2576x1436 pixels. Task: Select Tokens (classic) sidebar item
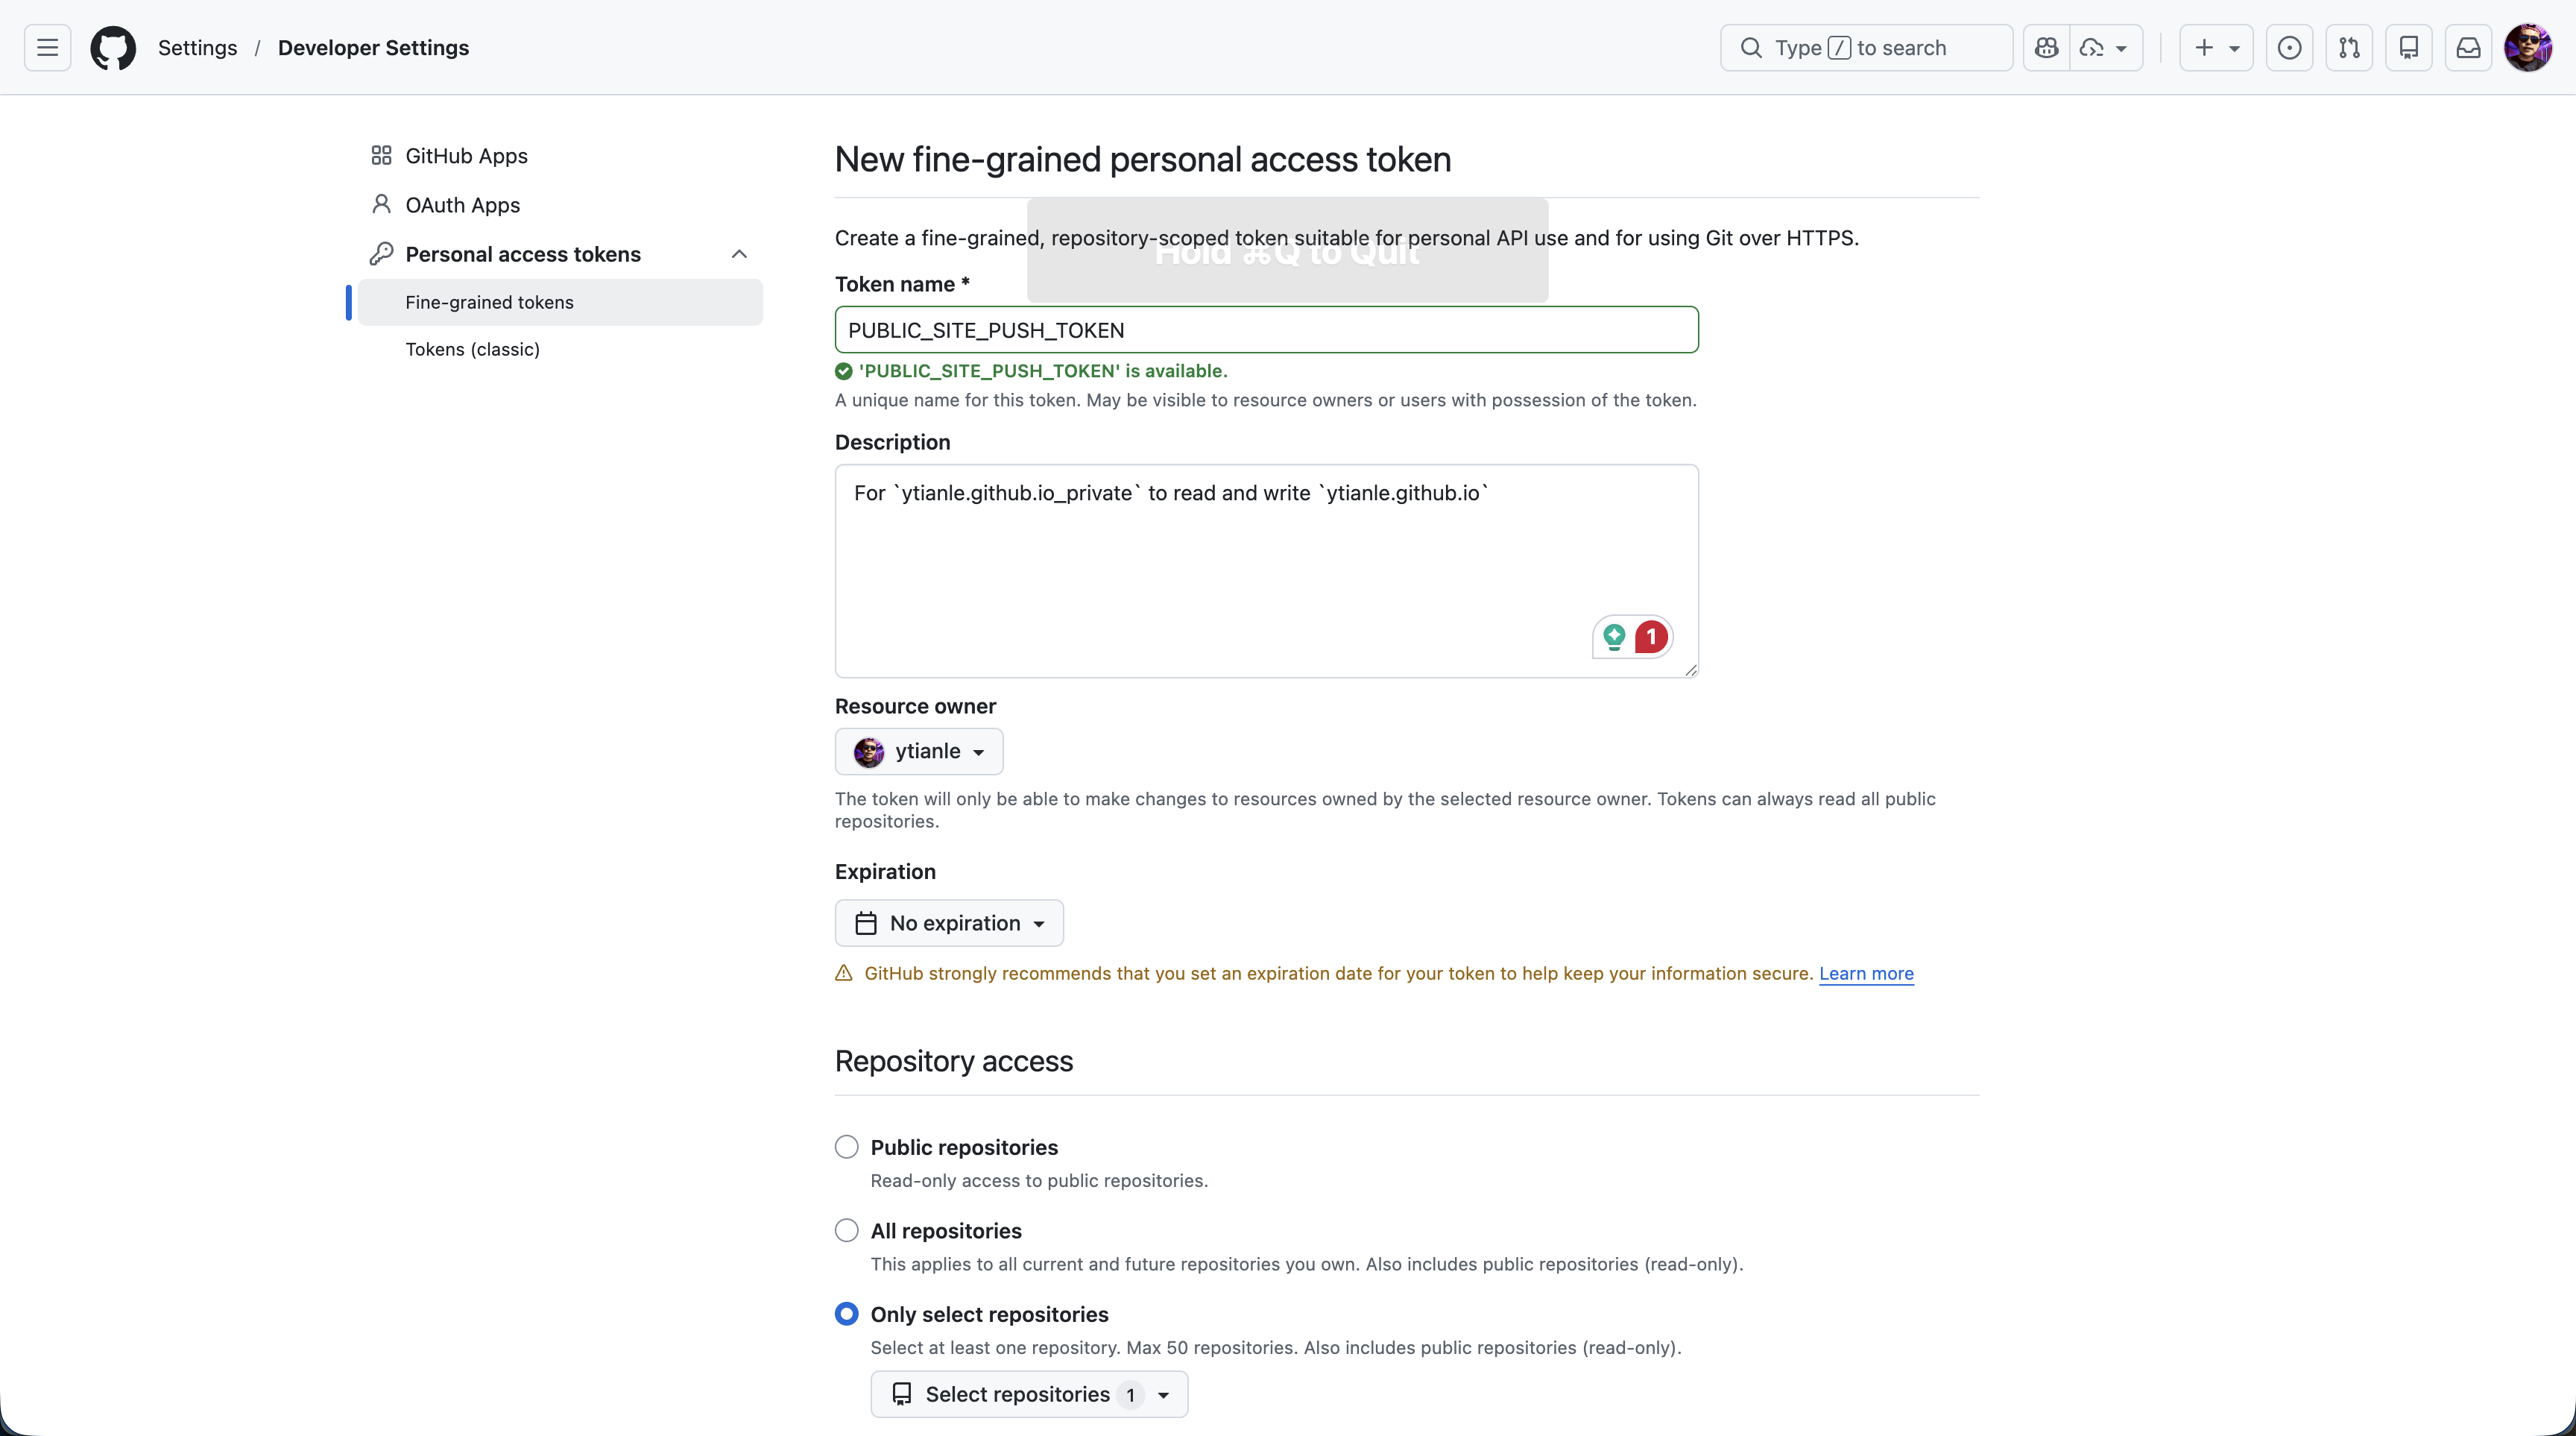click(x=560, y=349)
